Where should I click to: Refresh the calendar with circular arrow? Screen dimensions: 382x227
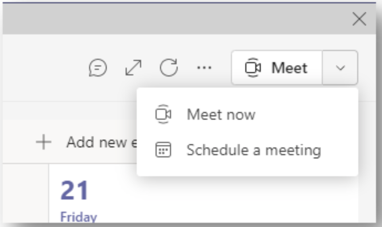point(168,67)
